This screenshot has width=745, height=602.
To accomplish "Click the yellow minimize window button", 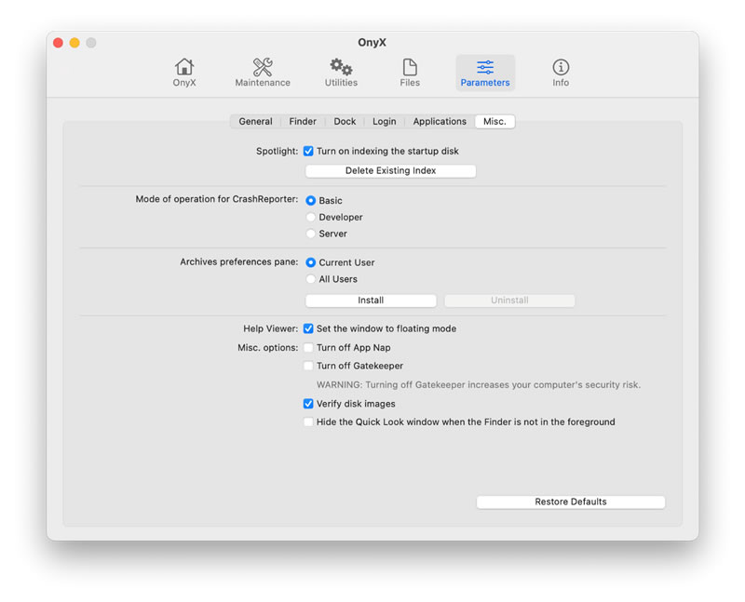I will [74, 43].
